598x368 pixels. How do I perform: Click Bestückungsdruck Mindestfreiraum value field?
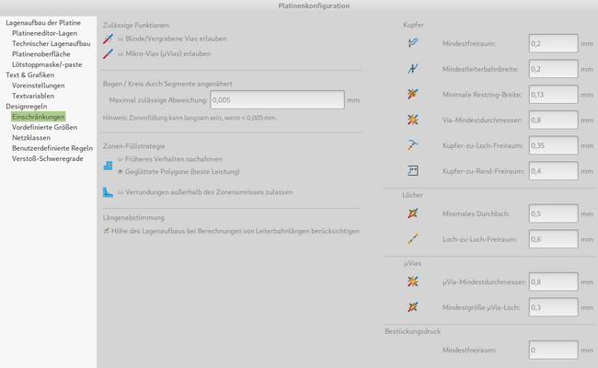[x=553, y=351]
